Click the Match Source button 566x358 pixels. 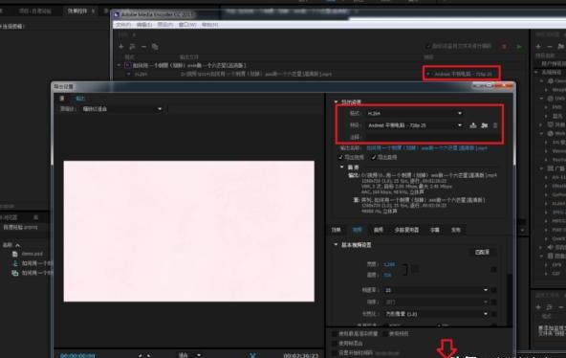coord(482,252)
